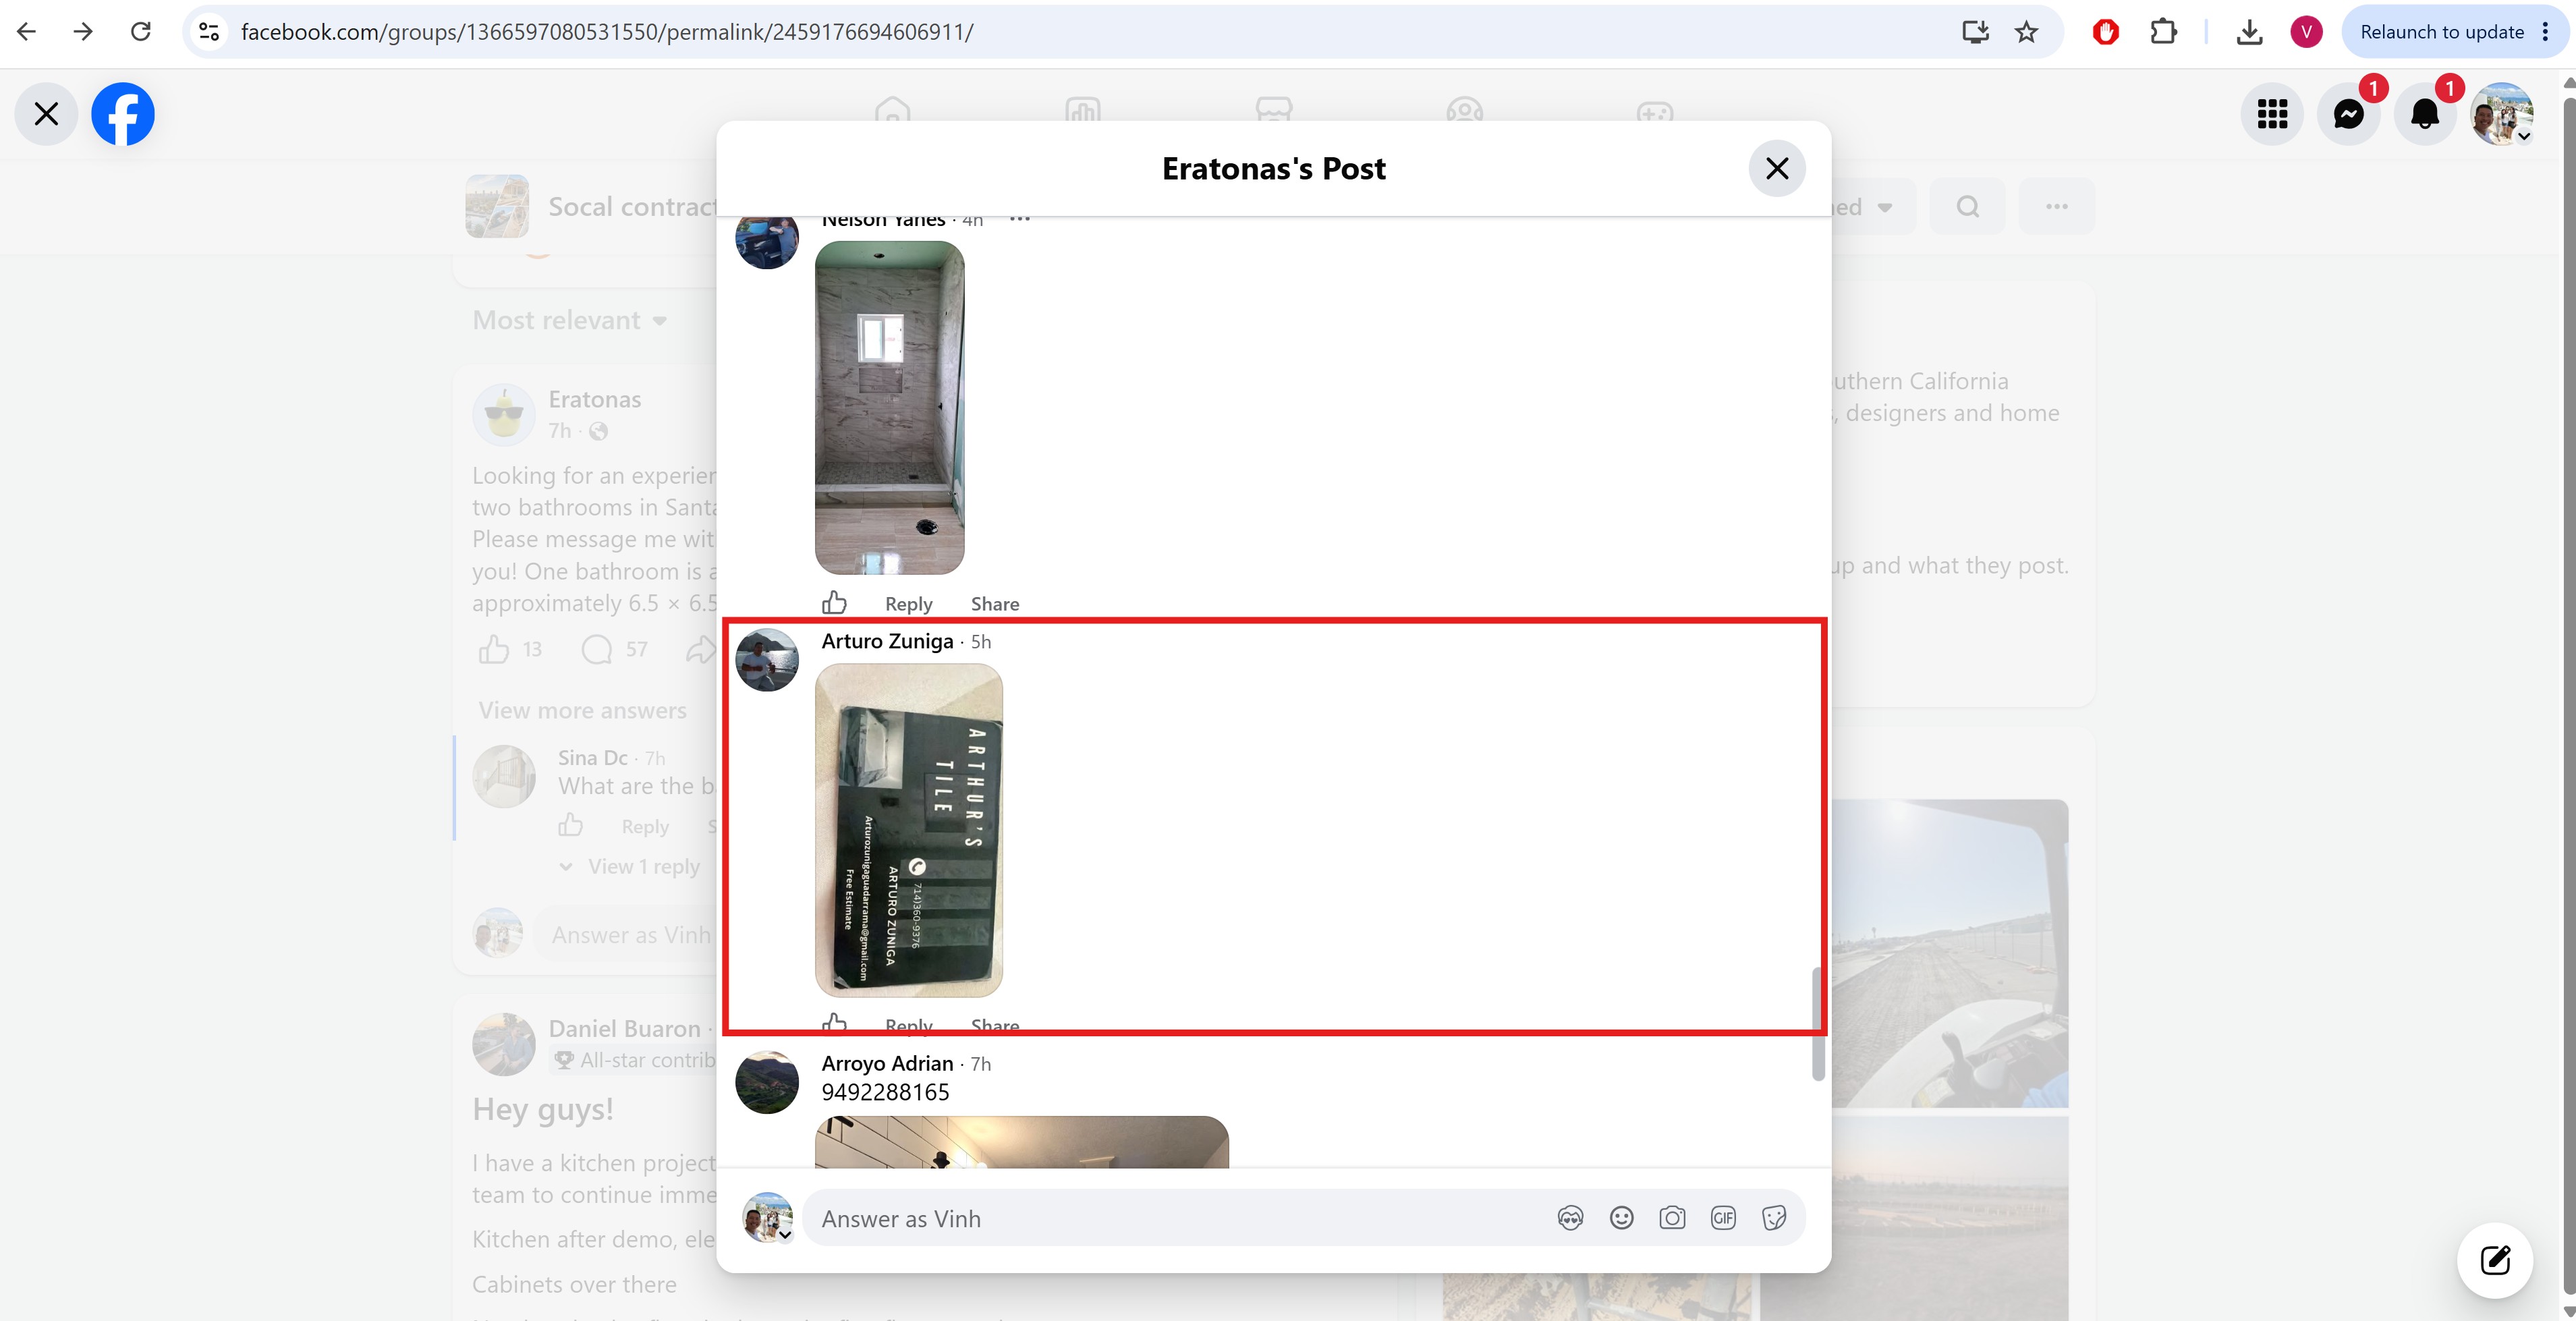
Task: Like Eratonas's post in the background
Action: (494, 650)
